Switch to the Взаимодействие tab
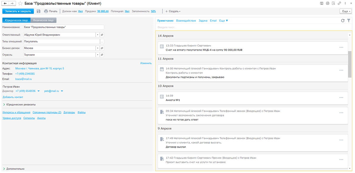 tap(186, 21)
